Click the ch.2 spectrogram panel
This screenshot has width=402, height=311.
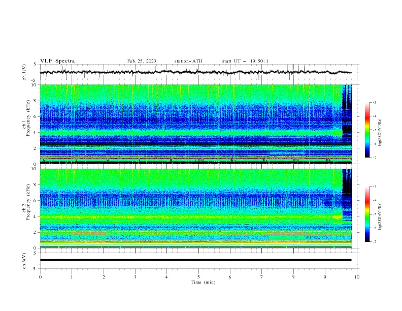coord(195,208)
